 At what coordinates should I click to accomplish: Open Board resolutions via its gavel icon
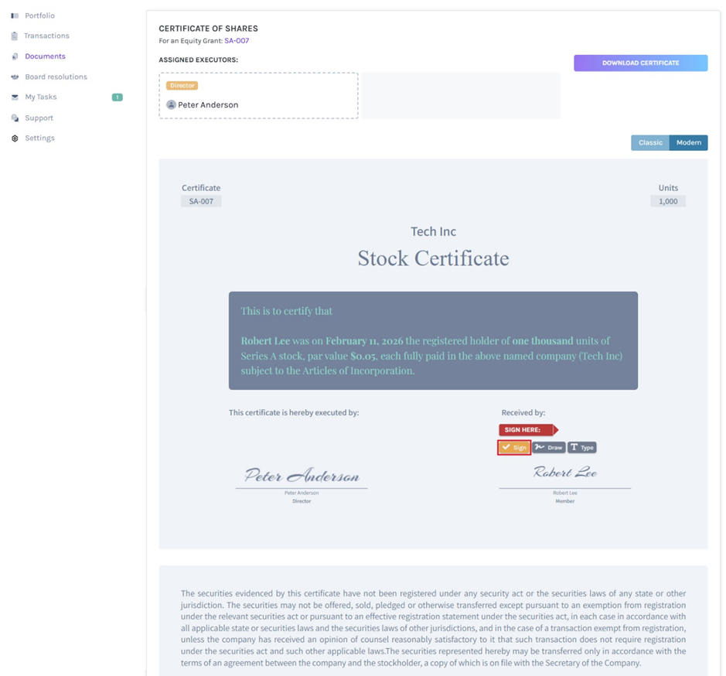pyautogui.click(x=13, y=77)
